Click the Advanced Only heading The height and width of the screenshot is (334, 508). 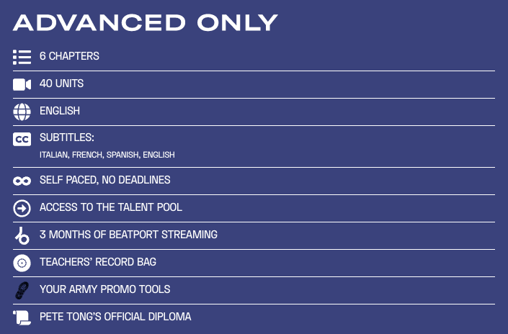click(145, 22)
